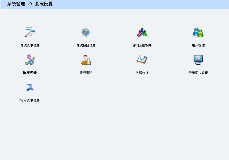
Task: Open the 部门及组权限 text link
Action: [x=142, y=45]
